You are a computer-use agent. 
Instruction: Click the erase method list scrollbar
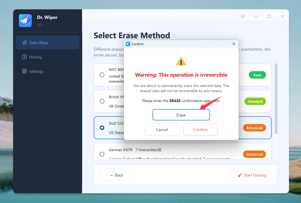(x=276, y=98)
